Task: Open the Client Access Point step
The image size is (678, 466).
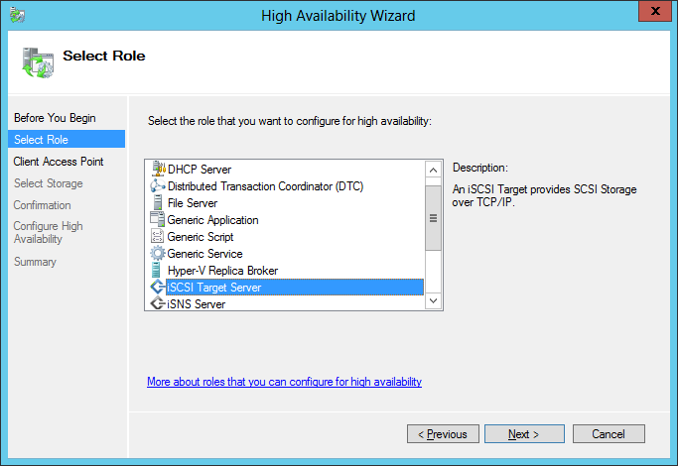Action: coord(59,162)
